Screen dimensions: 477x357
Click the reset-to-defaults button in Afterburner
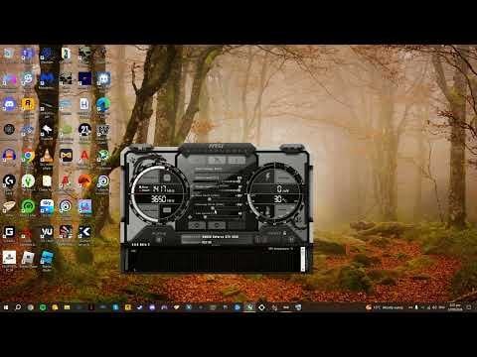(217, 225)
